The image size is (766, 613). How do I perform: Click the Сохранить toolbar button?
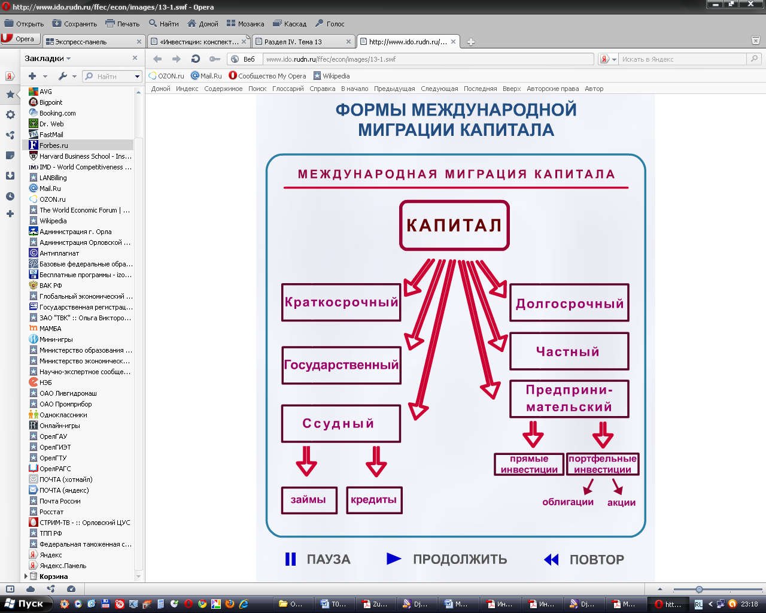pos(74,24)
